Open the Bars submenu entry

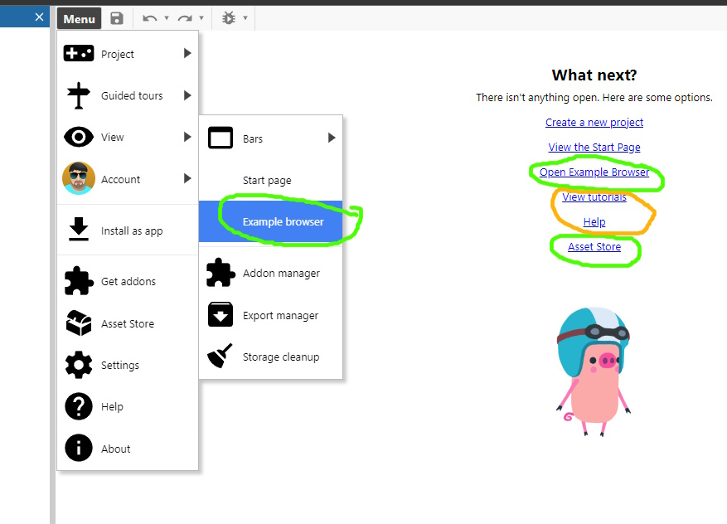(x=271, y=138)
